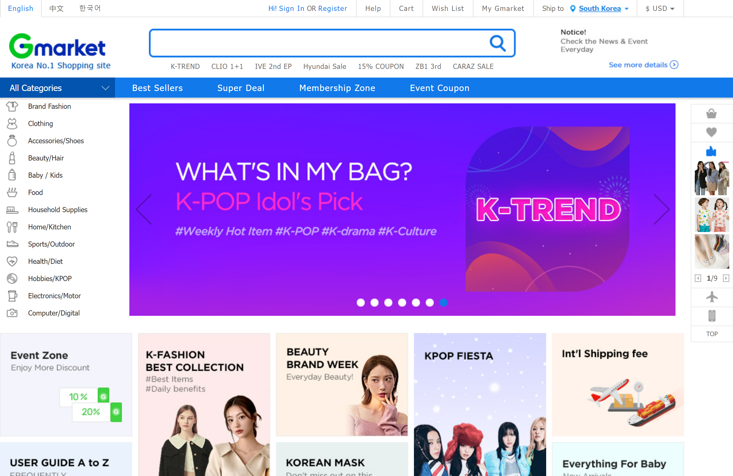Click the mobile phone icon in sidebar
Screen dimensions: 733x476
click(x=712, y=316)
